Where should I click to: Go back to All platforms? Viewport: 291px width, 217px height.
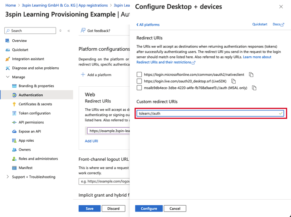click(148, 25)
